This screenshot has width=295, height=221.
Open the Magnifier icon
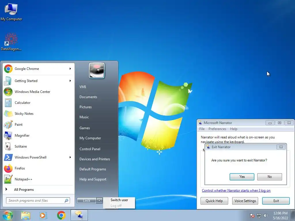coord(8,135)
